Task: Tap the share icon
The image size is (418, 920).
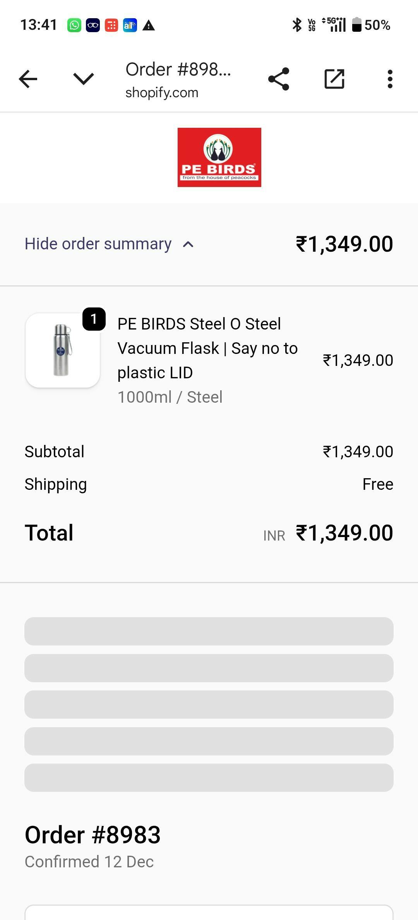Action: pos(279,79)
